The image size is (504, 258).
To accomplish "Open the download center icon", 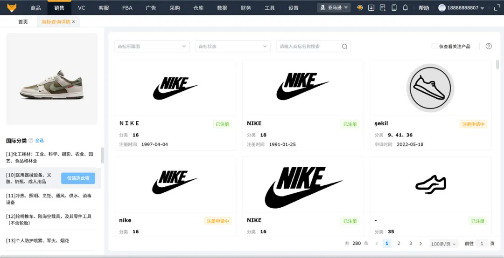I will pos(371,8).
